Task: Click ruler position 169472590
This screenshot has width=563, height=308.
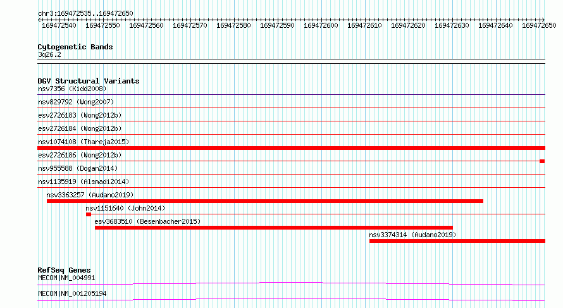Action: coord(277,25)
